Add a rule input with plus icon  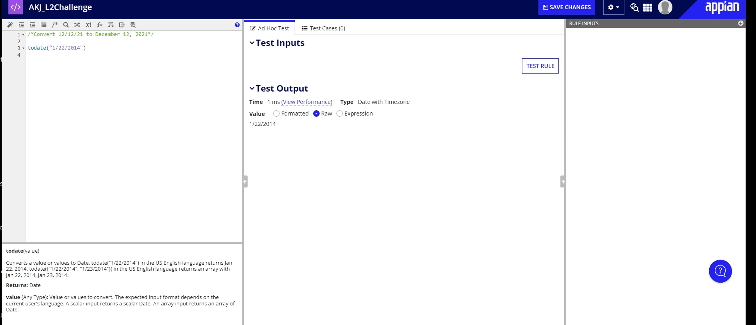(x=741, y=23)
